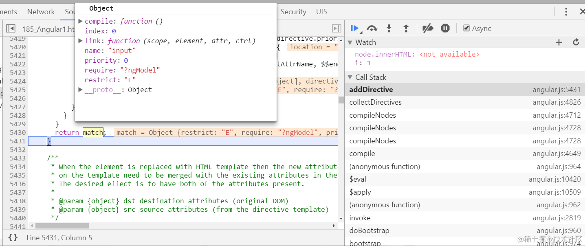This screenshot has height=246, width=585.
Task: Resume script execution with the play icon
Action: 354,28
